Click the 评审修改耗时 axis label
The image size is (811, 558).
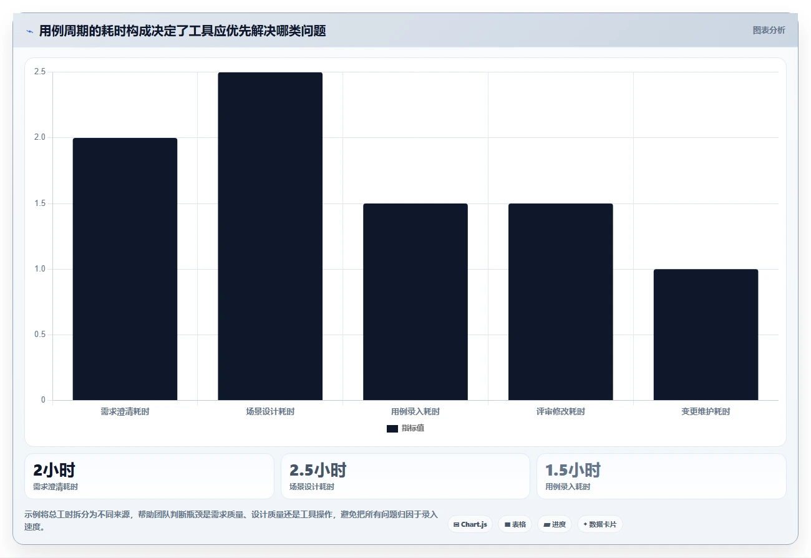coord(560,412)
